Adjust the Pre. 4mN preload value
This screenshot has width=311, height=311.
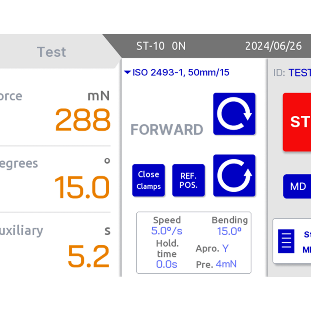pyautogui.click(x=226, y=264)
